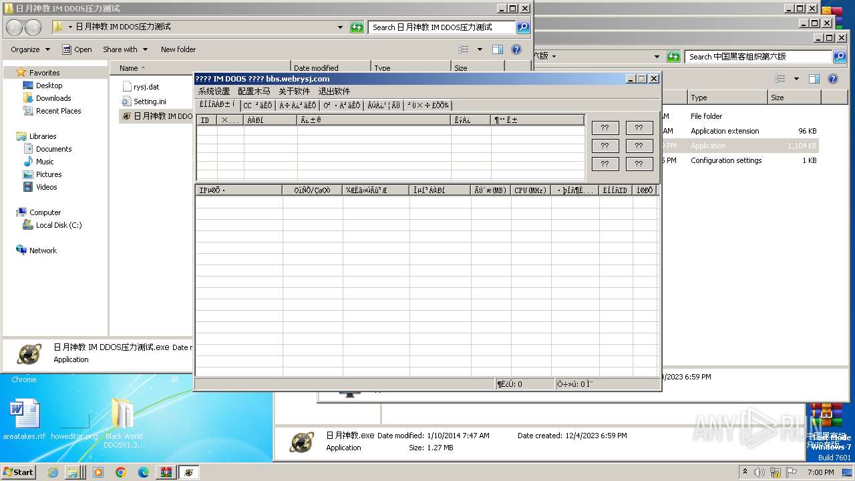Open Recent Places in Favorites
This screenshot has width=855, height=481.
(58, 111)
